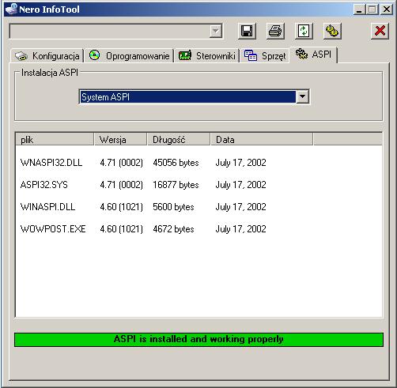397x388 pixels.
Task: Open the Oprogramowanie tab
Action: [129, 56]
